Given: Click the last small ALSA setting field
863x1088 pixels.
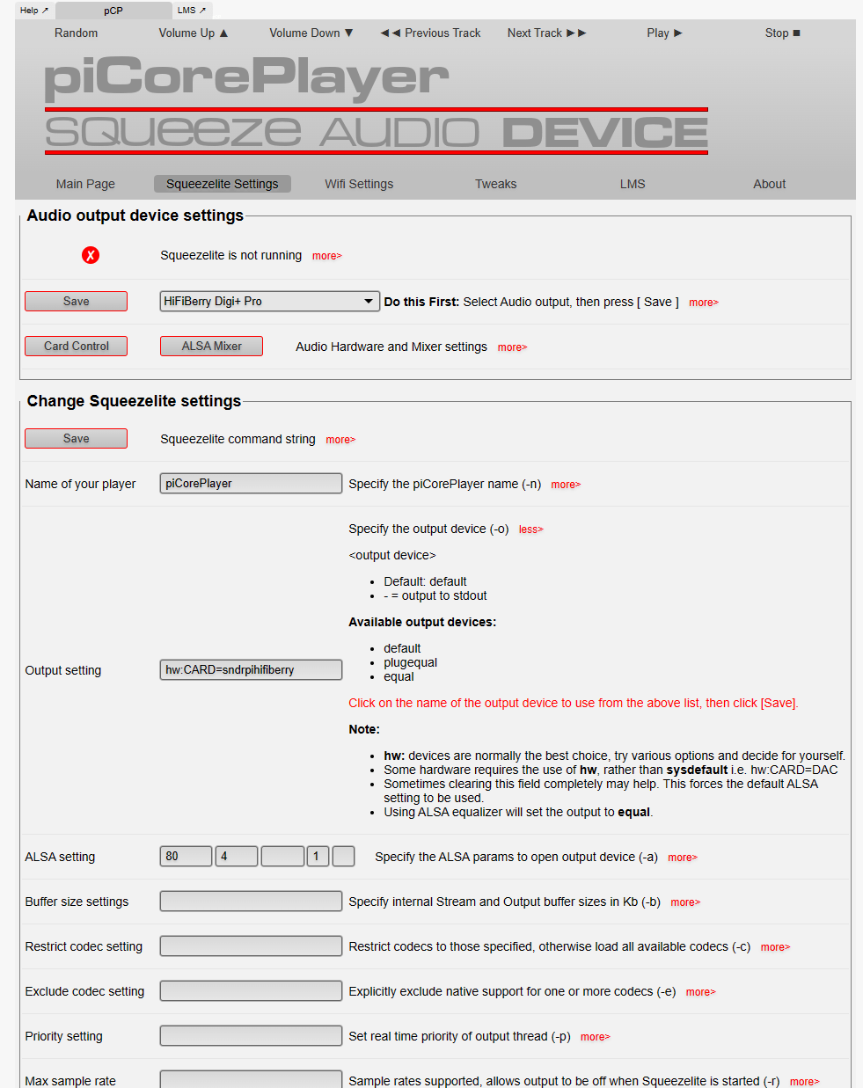Looking at the screenshot, I should tap(344, 856).
